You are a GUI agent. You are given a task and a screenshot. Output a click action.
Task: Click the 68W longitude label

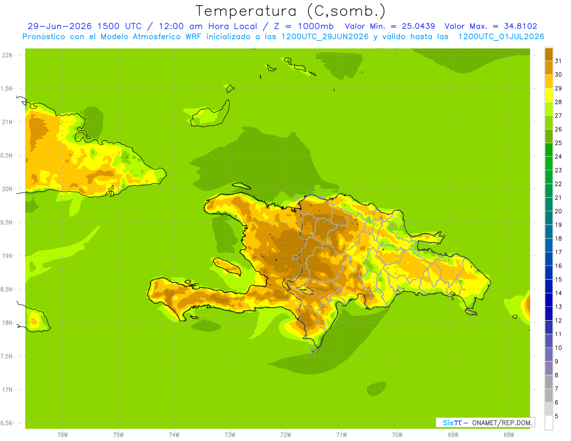pyautogui.click(x=509, y=435)
